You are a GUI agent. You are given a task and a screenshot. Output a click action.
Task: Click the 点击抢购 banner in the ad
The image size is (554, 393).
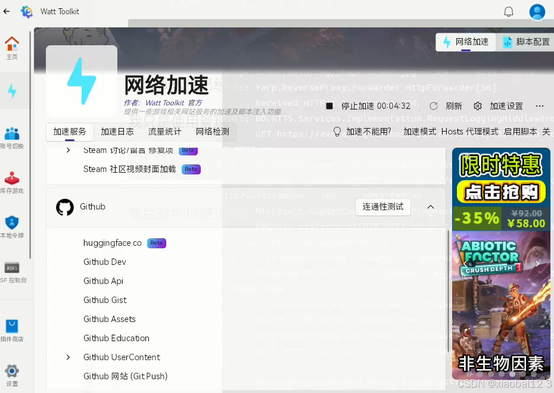[x=501, y=192]
